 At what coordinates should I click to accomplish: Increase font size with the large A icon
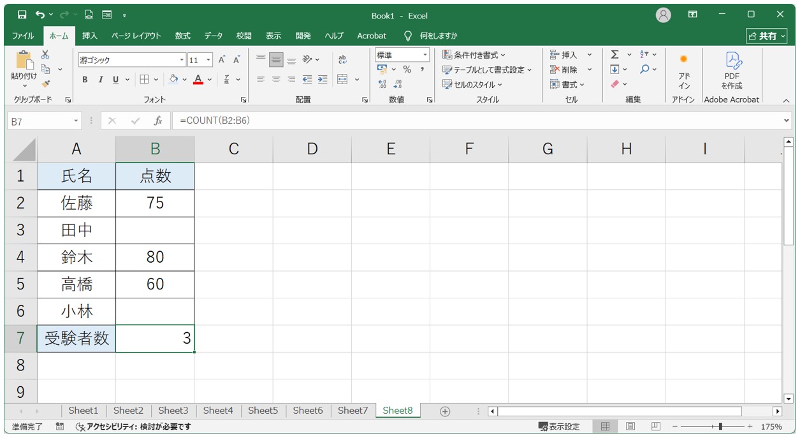(x=222, y=60)
